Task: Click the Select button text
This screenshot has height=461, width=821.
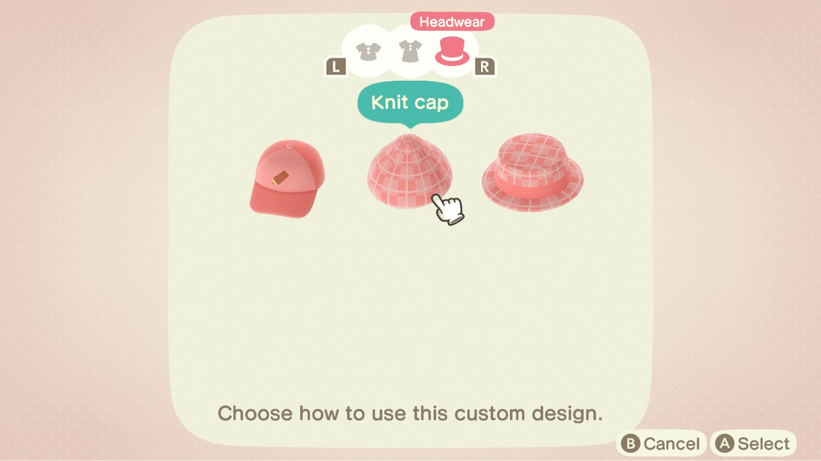Action: tap(764, 444)
